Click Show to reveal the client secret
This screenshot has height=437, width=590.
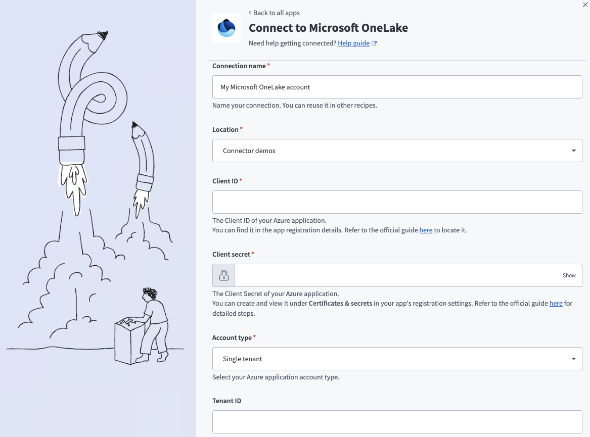tap(569, 275)
